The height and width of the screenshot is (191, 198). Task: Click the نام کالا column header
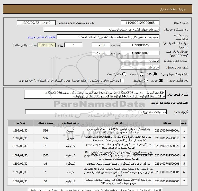click(x=119, y=123)
